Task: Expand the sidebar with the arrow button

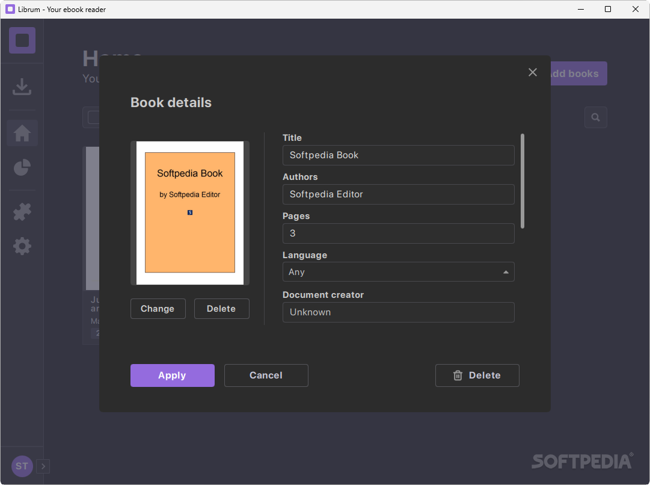Action: [x=43, y=466]
